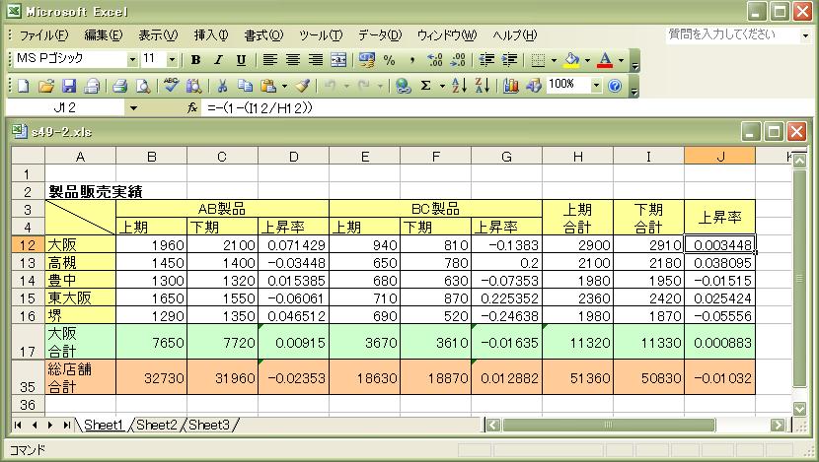819x462 pixels.
Task: Increase decimal places
Action: [x=434, y=60]
